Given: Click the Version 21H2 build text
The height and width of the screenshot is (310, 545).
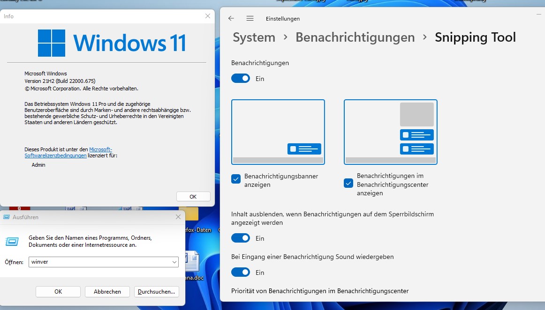Looking at the screenshot, I should click(60, 81).
